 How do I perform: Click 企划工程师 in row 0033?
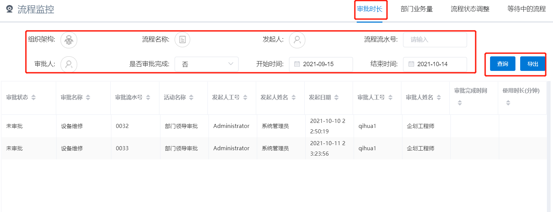(x=420, y=148)
